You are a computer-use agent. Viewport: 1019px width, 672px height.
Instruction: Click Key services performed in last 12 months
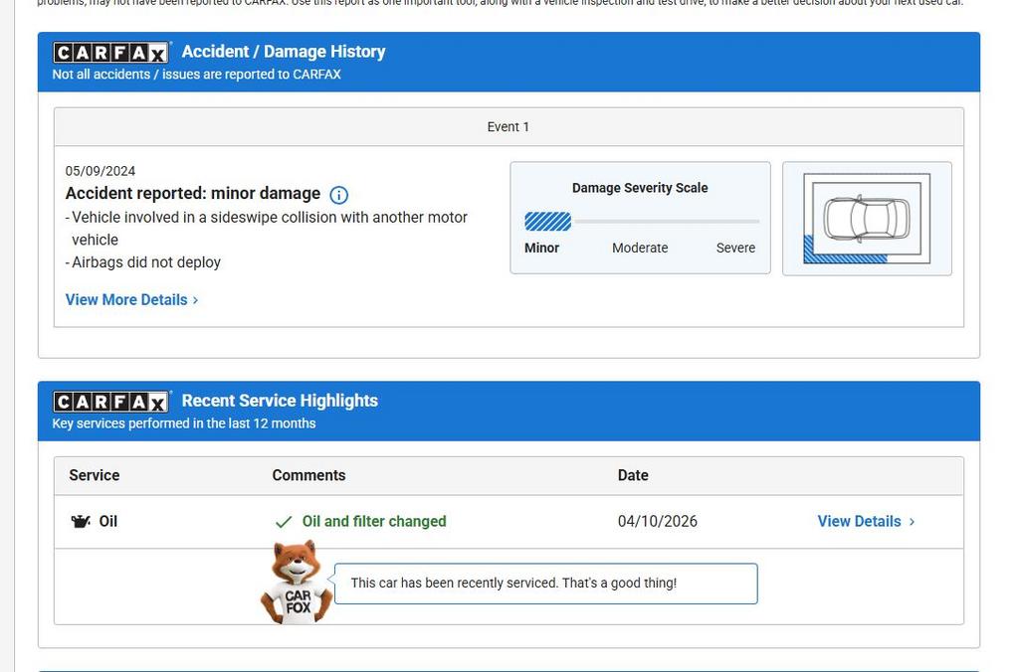click(184, 423)
